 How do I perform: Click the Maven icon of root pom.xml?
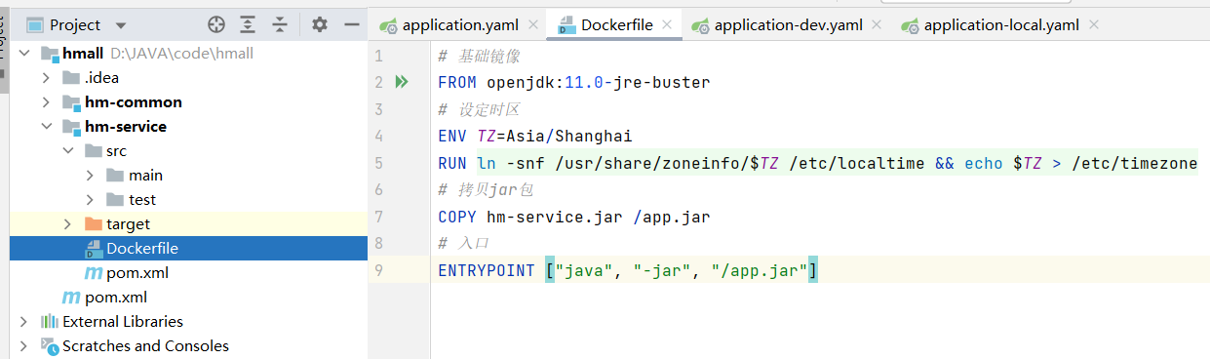(x=71, y=298)
